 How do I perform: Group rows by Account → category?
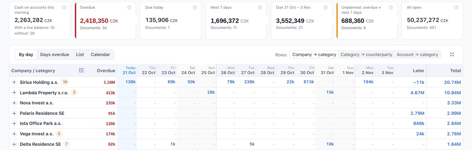point(417,54)
